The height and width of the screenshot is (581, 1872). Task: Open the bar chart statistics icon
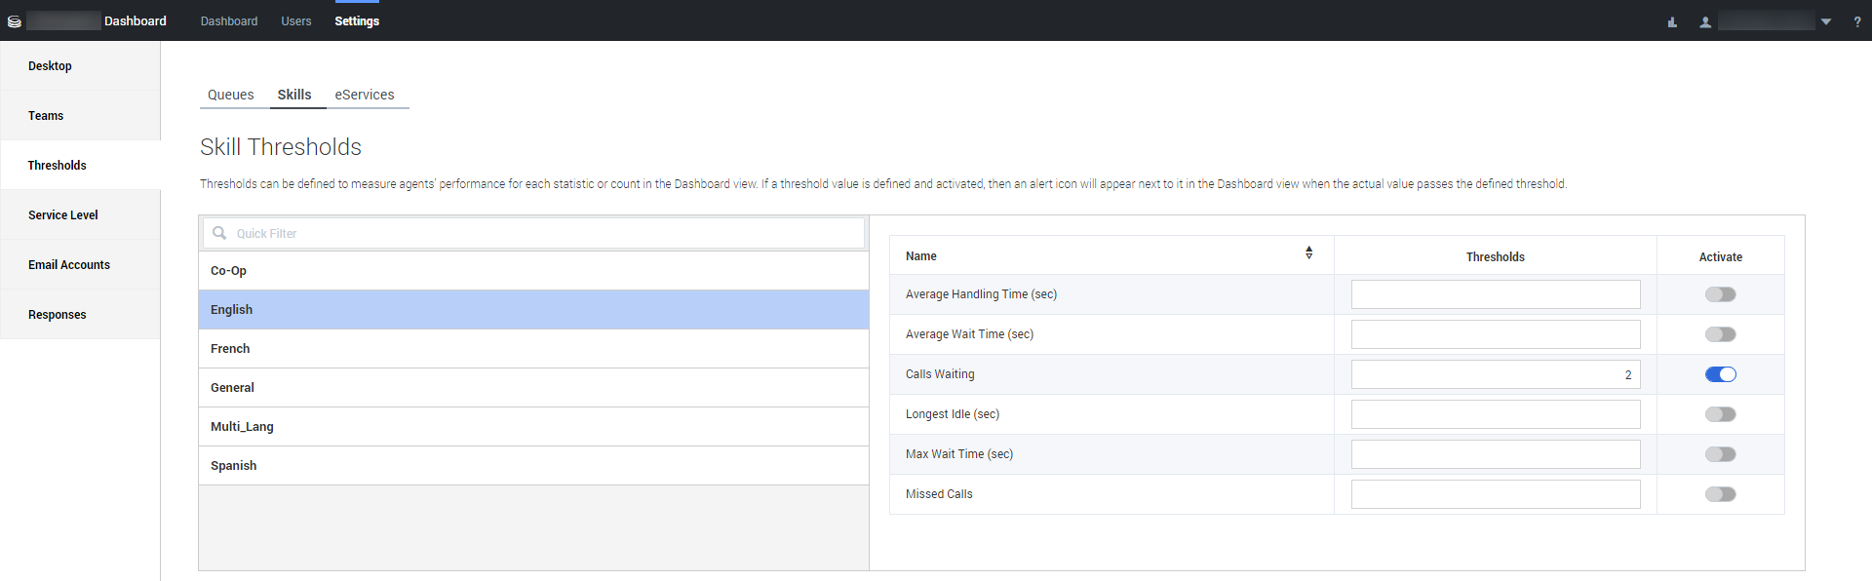(1672, 21)
